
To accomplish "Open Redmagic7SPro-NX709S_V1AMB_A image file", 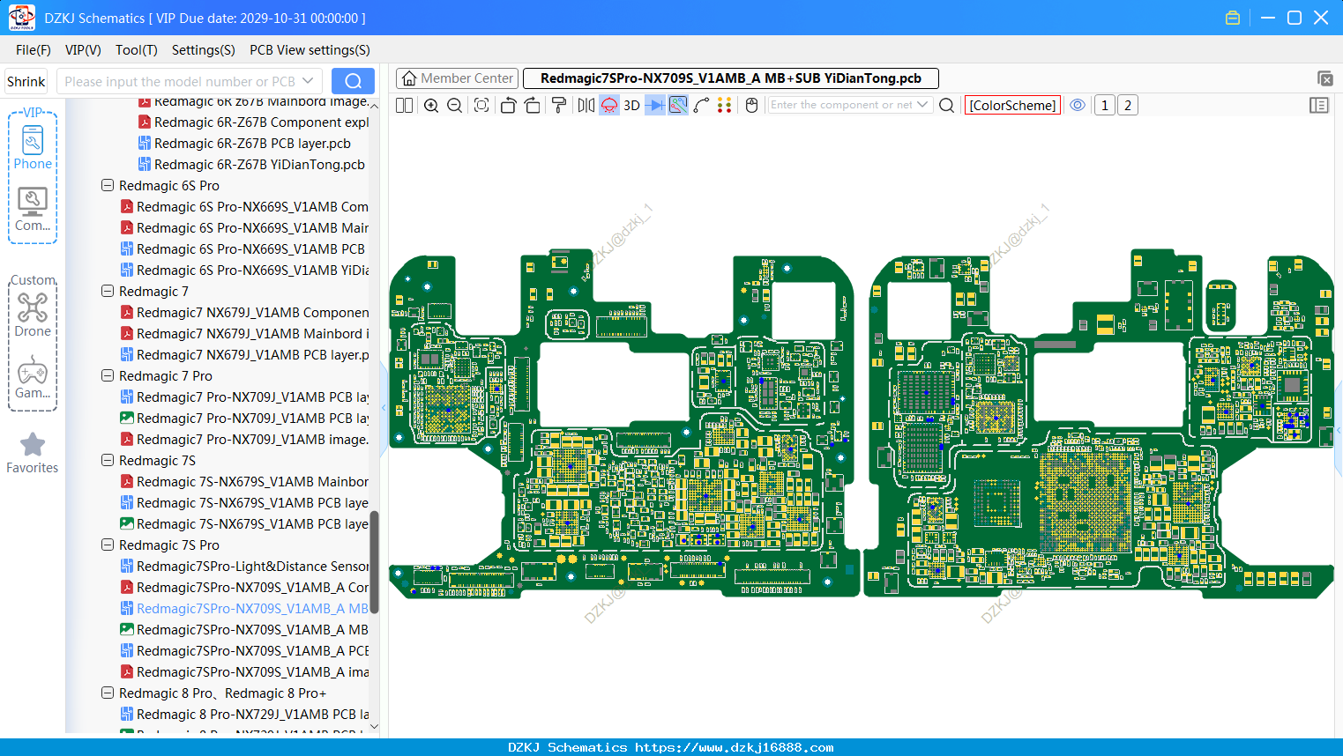I will [244, 672].
